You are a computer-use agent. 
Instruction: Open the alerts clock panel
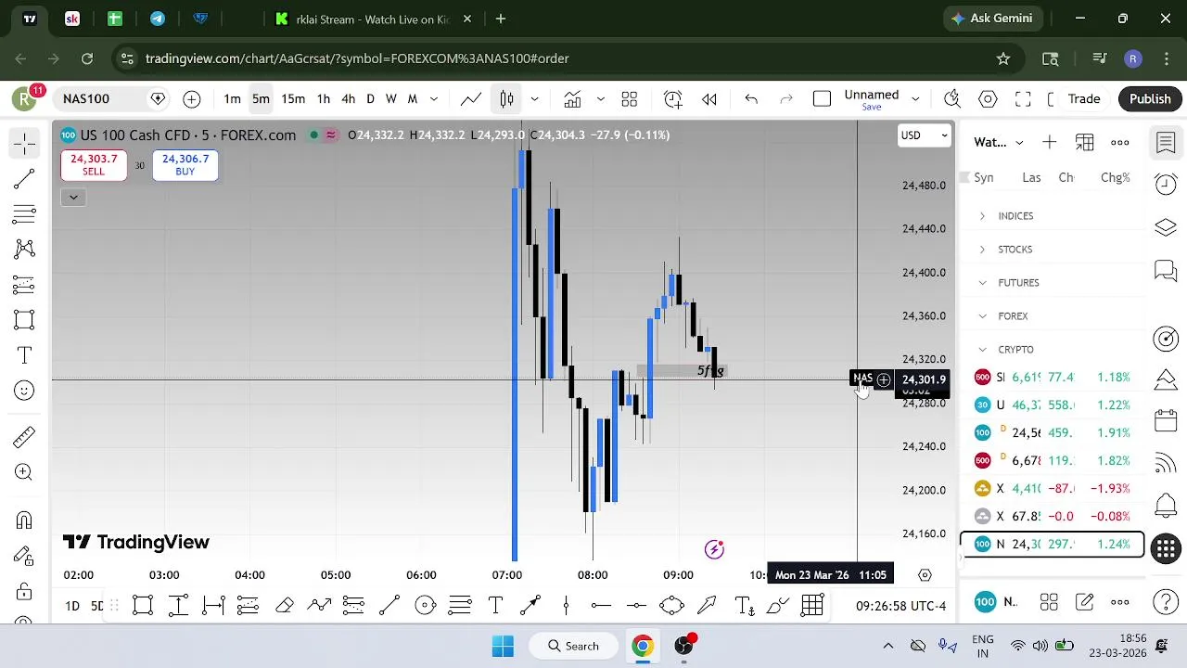pyautogui.click(x=1166, y=184)
